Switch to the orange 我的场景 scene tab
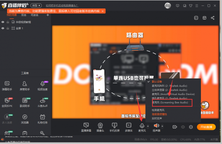 [x=11, y=15]
